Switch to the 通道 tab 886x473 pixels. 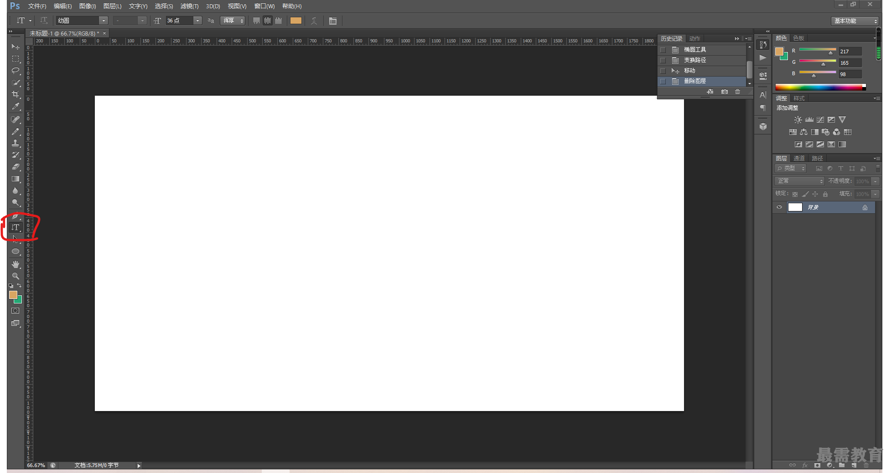799,159
